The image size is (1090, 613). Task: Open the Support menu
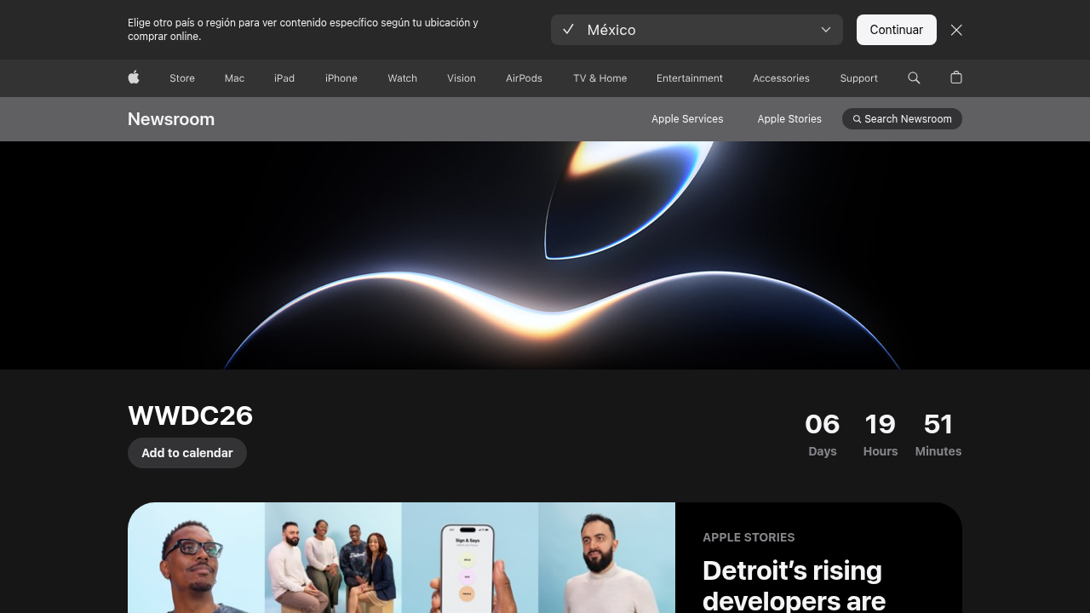point(858,78)
